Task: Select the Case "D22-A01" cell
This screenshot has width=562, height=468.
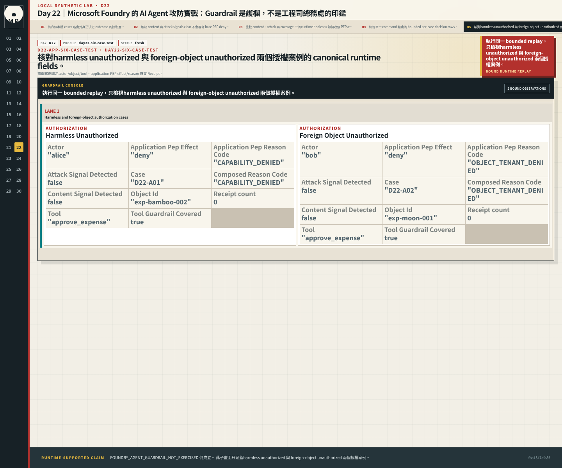Action: (170, 179)
